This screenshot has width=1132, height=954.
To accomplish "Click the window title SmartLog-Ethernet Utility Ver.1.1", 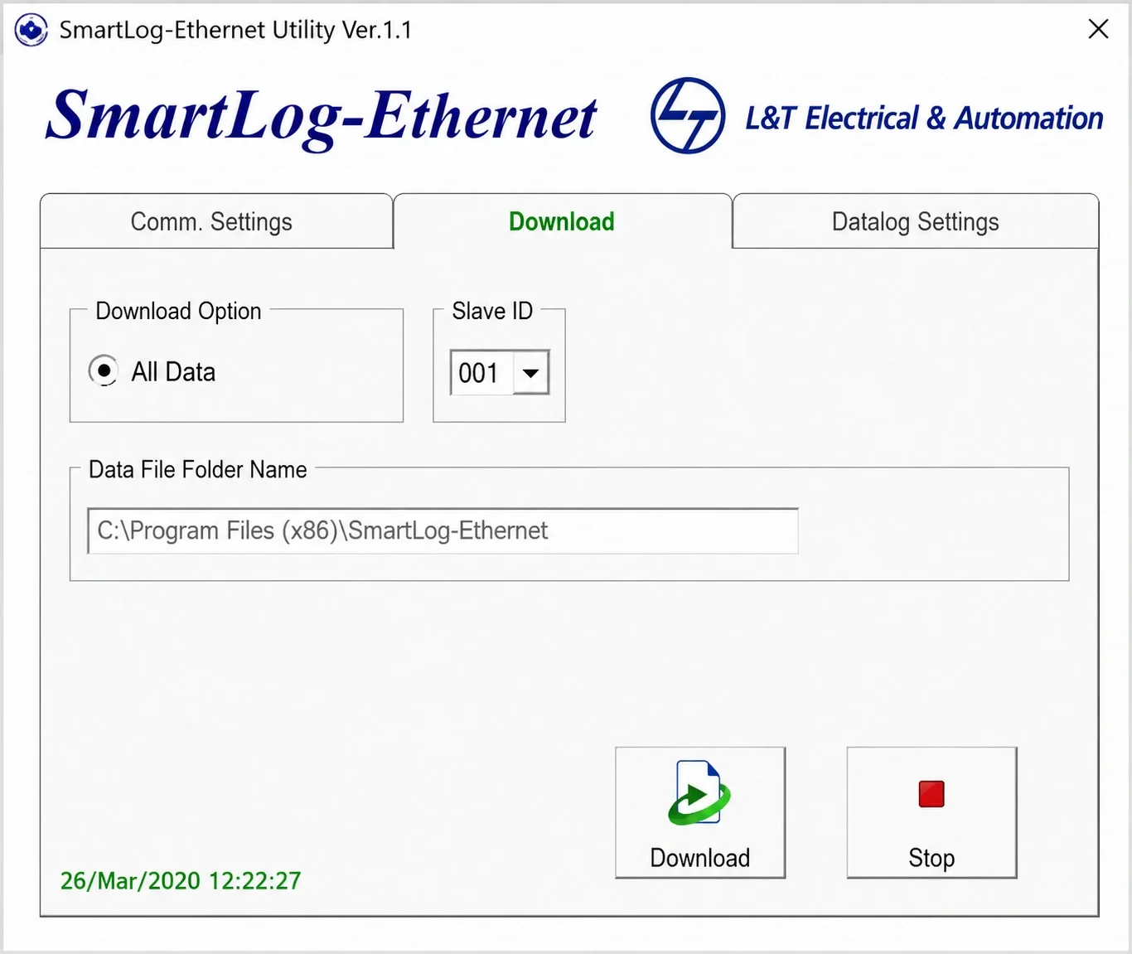I will (x=235, y=30).
